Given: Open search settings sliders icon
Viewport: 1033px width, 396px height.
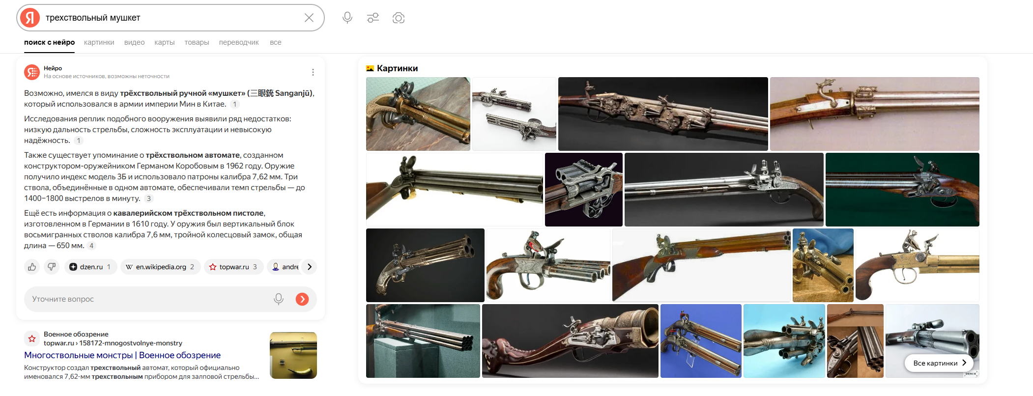Looking at the screenshot, I should [373, 18].
